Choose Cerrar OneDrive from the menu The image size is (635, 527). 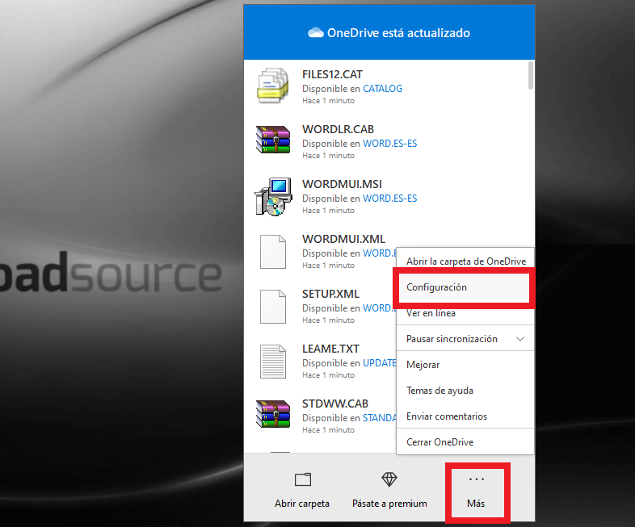465,441
